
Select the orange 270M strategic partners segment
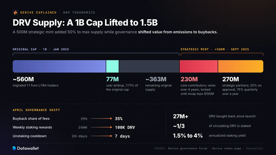241,66
